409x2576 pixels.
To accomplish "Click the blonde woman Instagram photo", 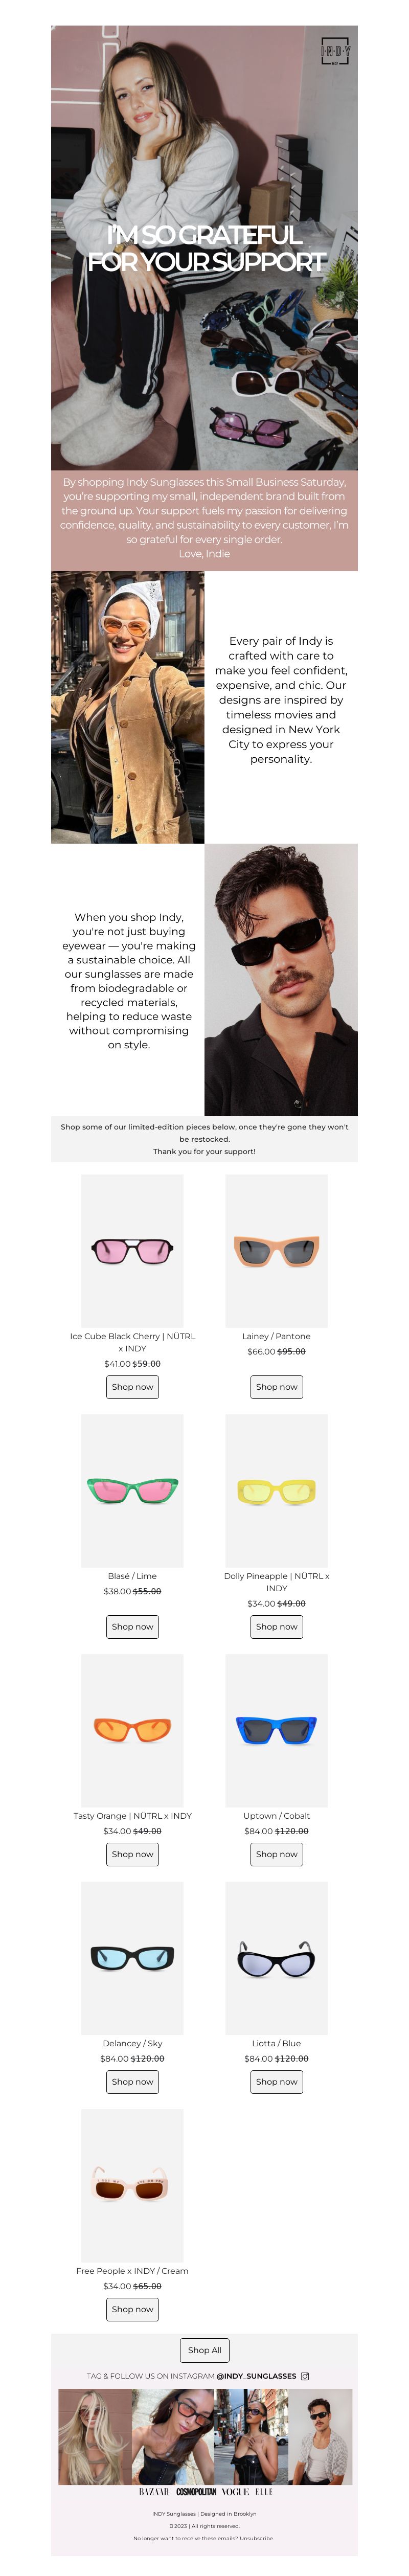I will tap(95, 2436).
